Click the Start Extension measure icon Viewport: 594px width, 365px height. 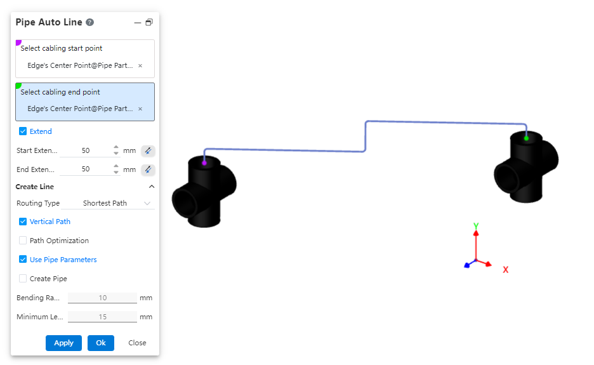147,151
